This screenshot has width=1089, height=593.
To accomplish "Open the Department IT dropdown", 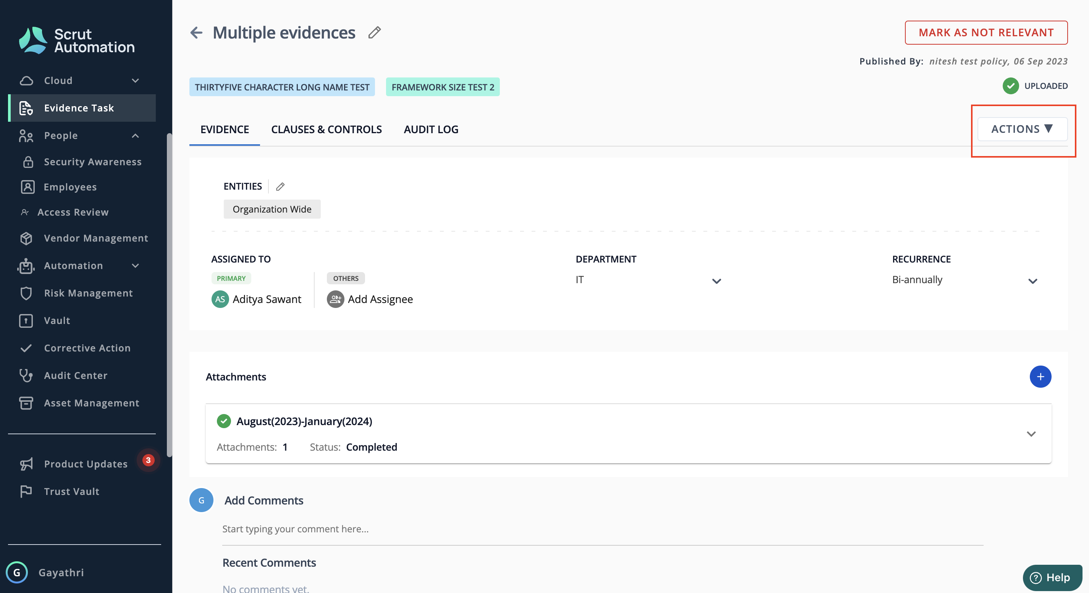I will coord(648,280).
